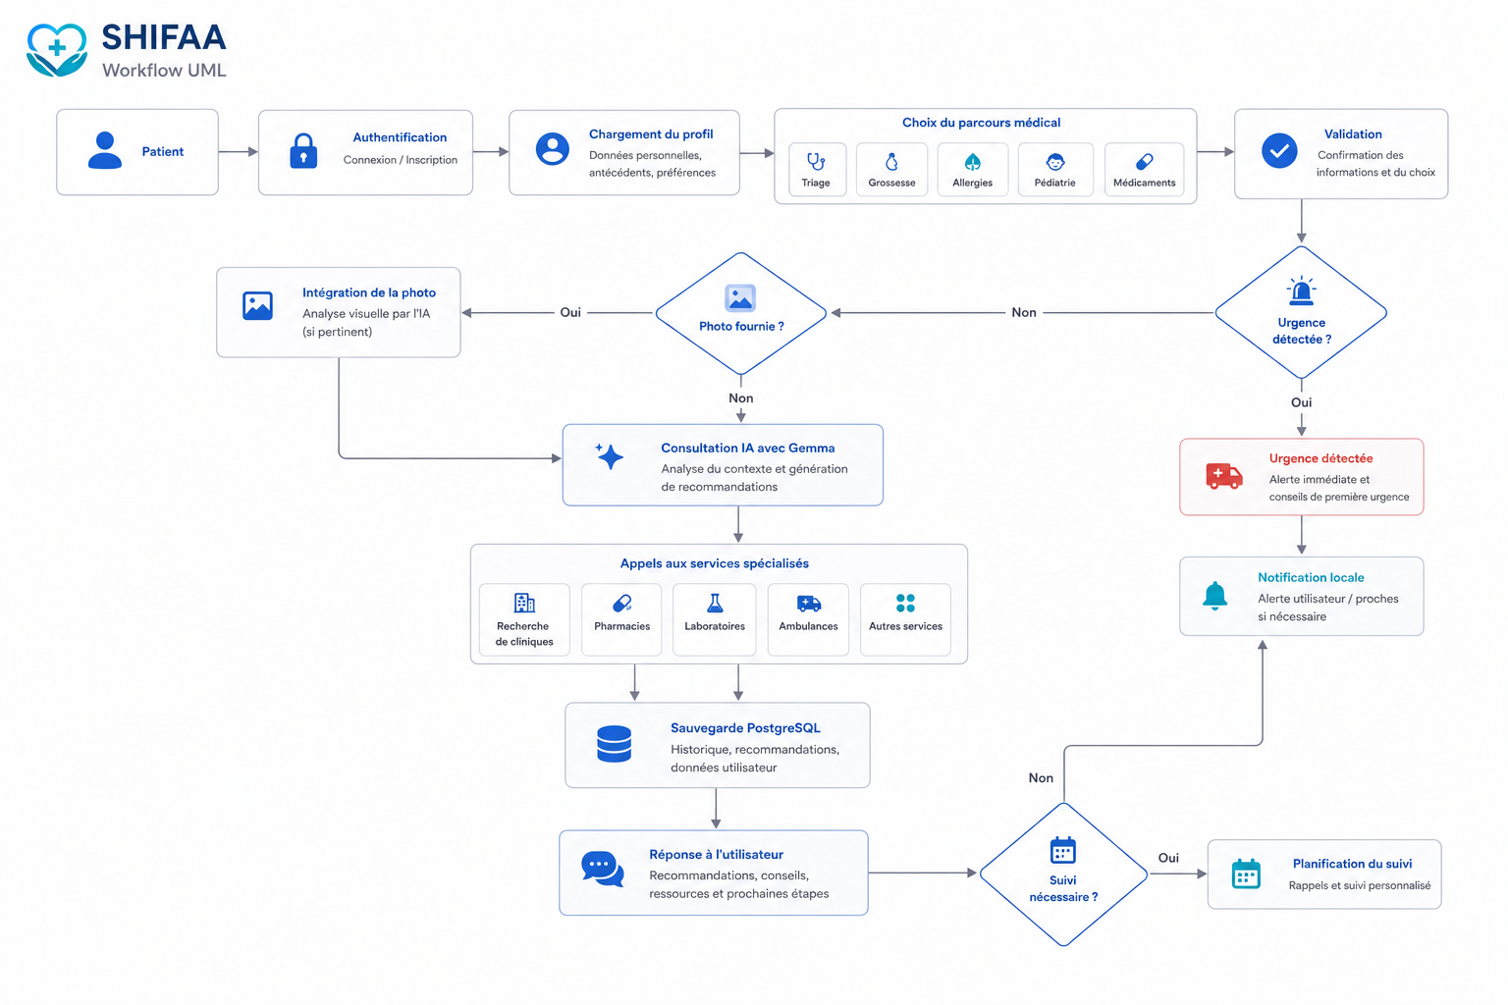Click the Autres services dots icon

coord(905,603)
